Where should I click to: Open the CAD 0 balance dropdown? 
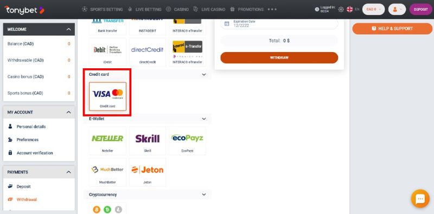(373, 9)
